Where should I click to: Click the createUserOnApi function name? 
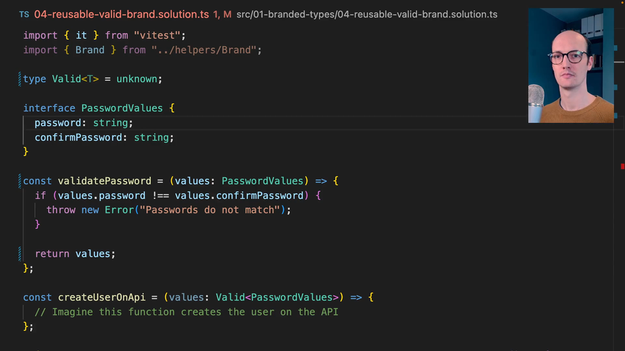[x=101, y=297]
